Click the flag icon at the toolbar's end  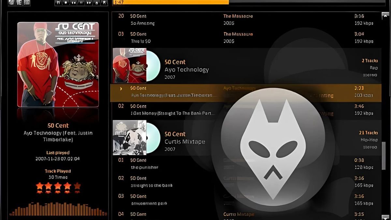(104, 3)
